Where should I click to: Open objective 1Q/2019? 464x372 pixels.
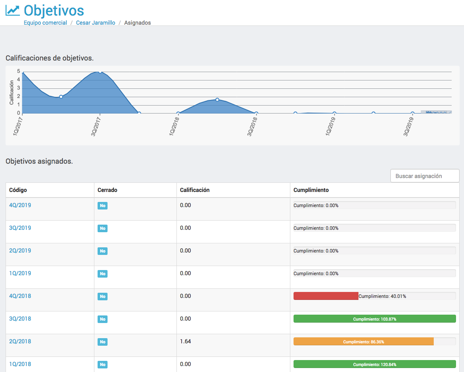coord(20,273)
